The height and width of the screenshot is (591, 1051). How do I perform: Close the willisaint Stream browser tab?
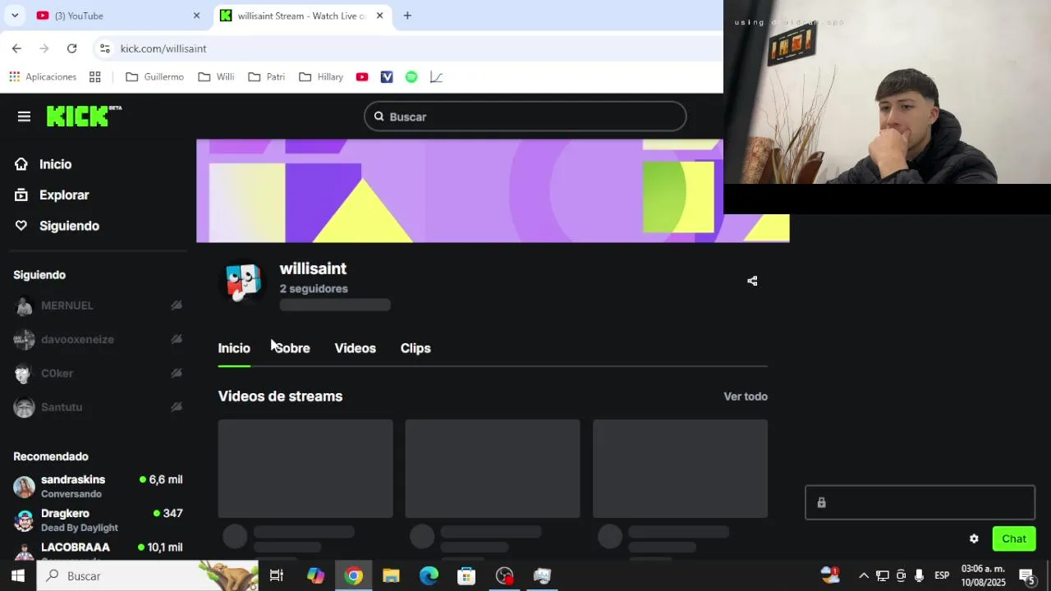click(379, 16)
